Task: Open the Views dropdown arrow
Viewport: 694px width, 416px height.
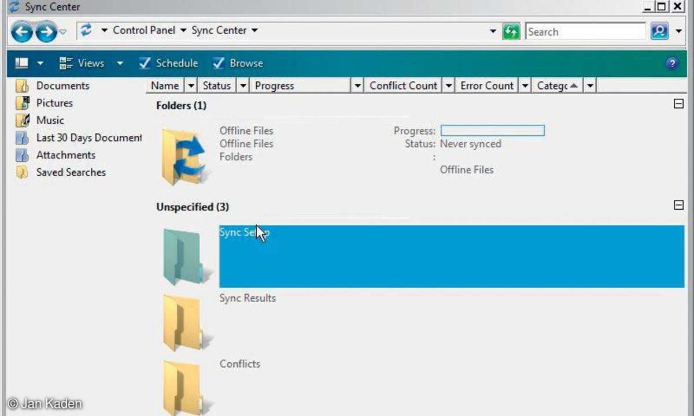Action: (120, 64)
